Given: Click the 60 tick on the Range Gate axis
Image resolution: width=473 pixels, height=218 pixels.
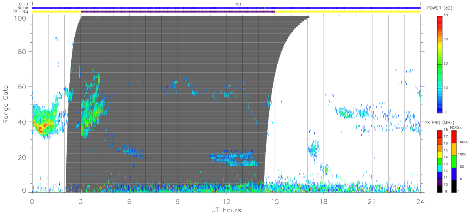Looking at the screenshot, I should 22,87.
